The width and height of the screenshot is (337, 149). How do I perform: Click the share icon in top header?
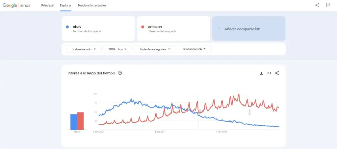click(317, 5)
